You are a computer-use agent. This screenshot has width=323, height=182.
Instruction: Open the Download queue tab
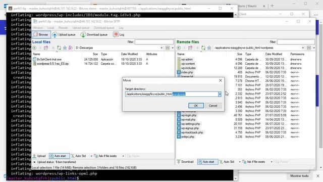tap(94, 35)
